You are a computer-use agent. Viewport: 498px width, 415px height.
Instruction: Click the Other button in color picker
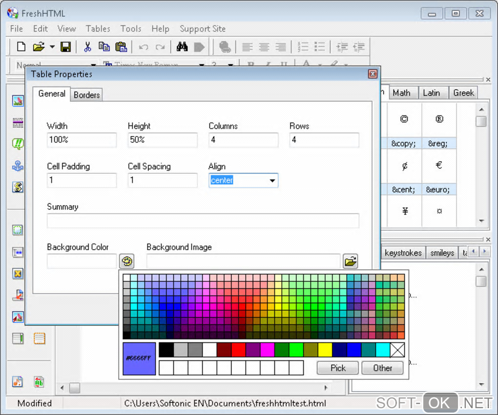tap(382, 368)
